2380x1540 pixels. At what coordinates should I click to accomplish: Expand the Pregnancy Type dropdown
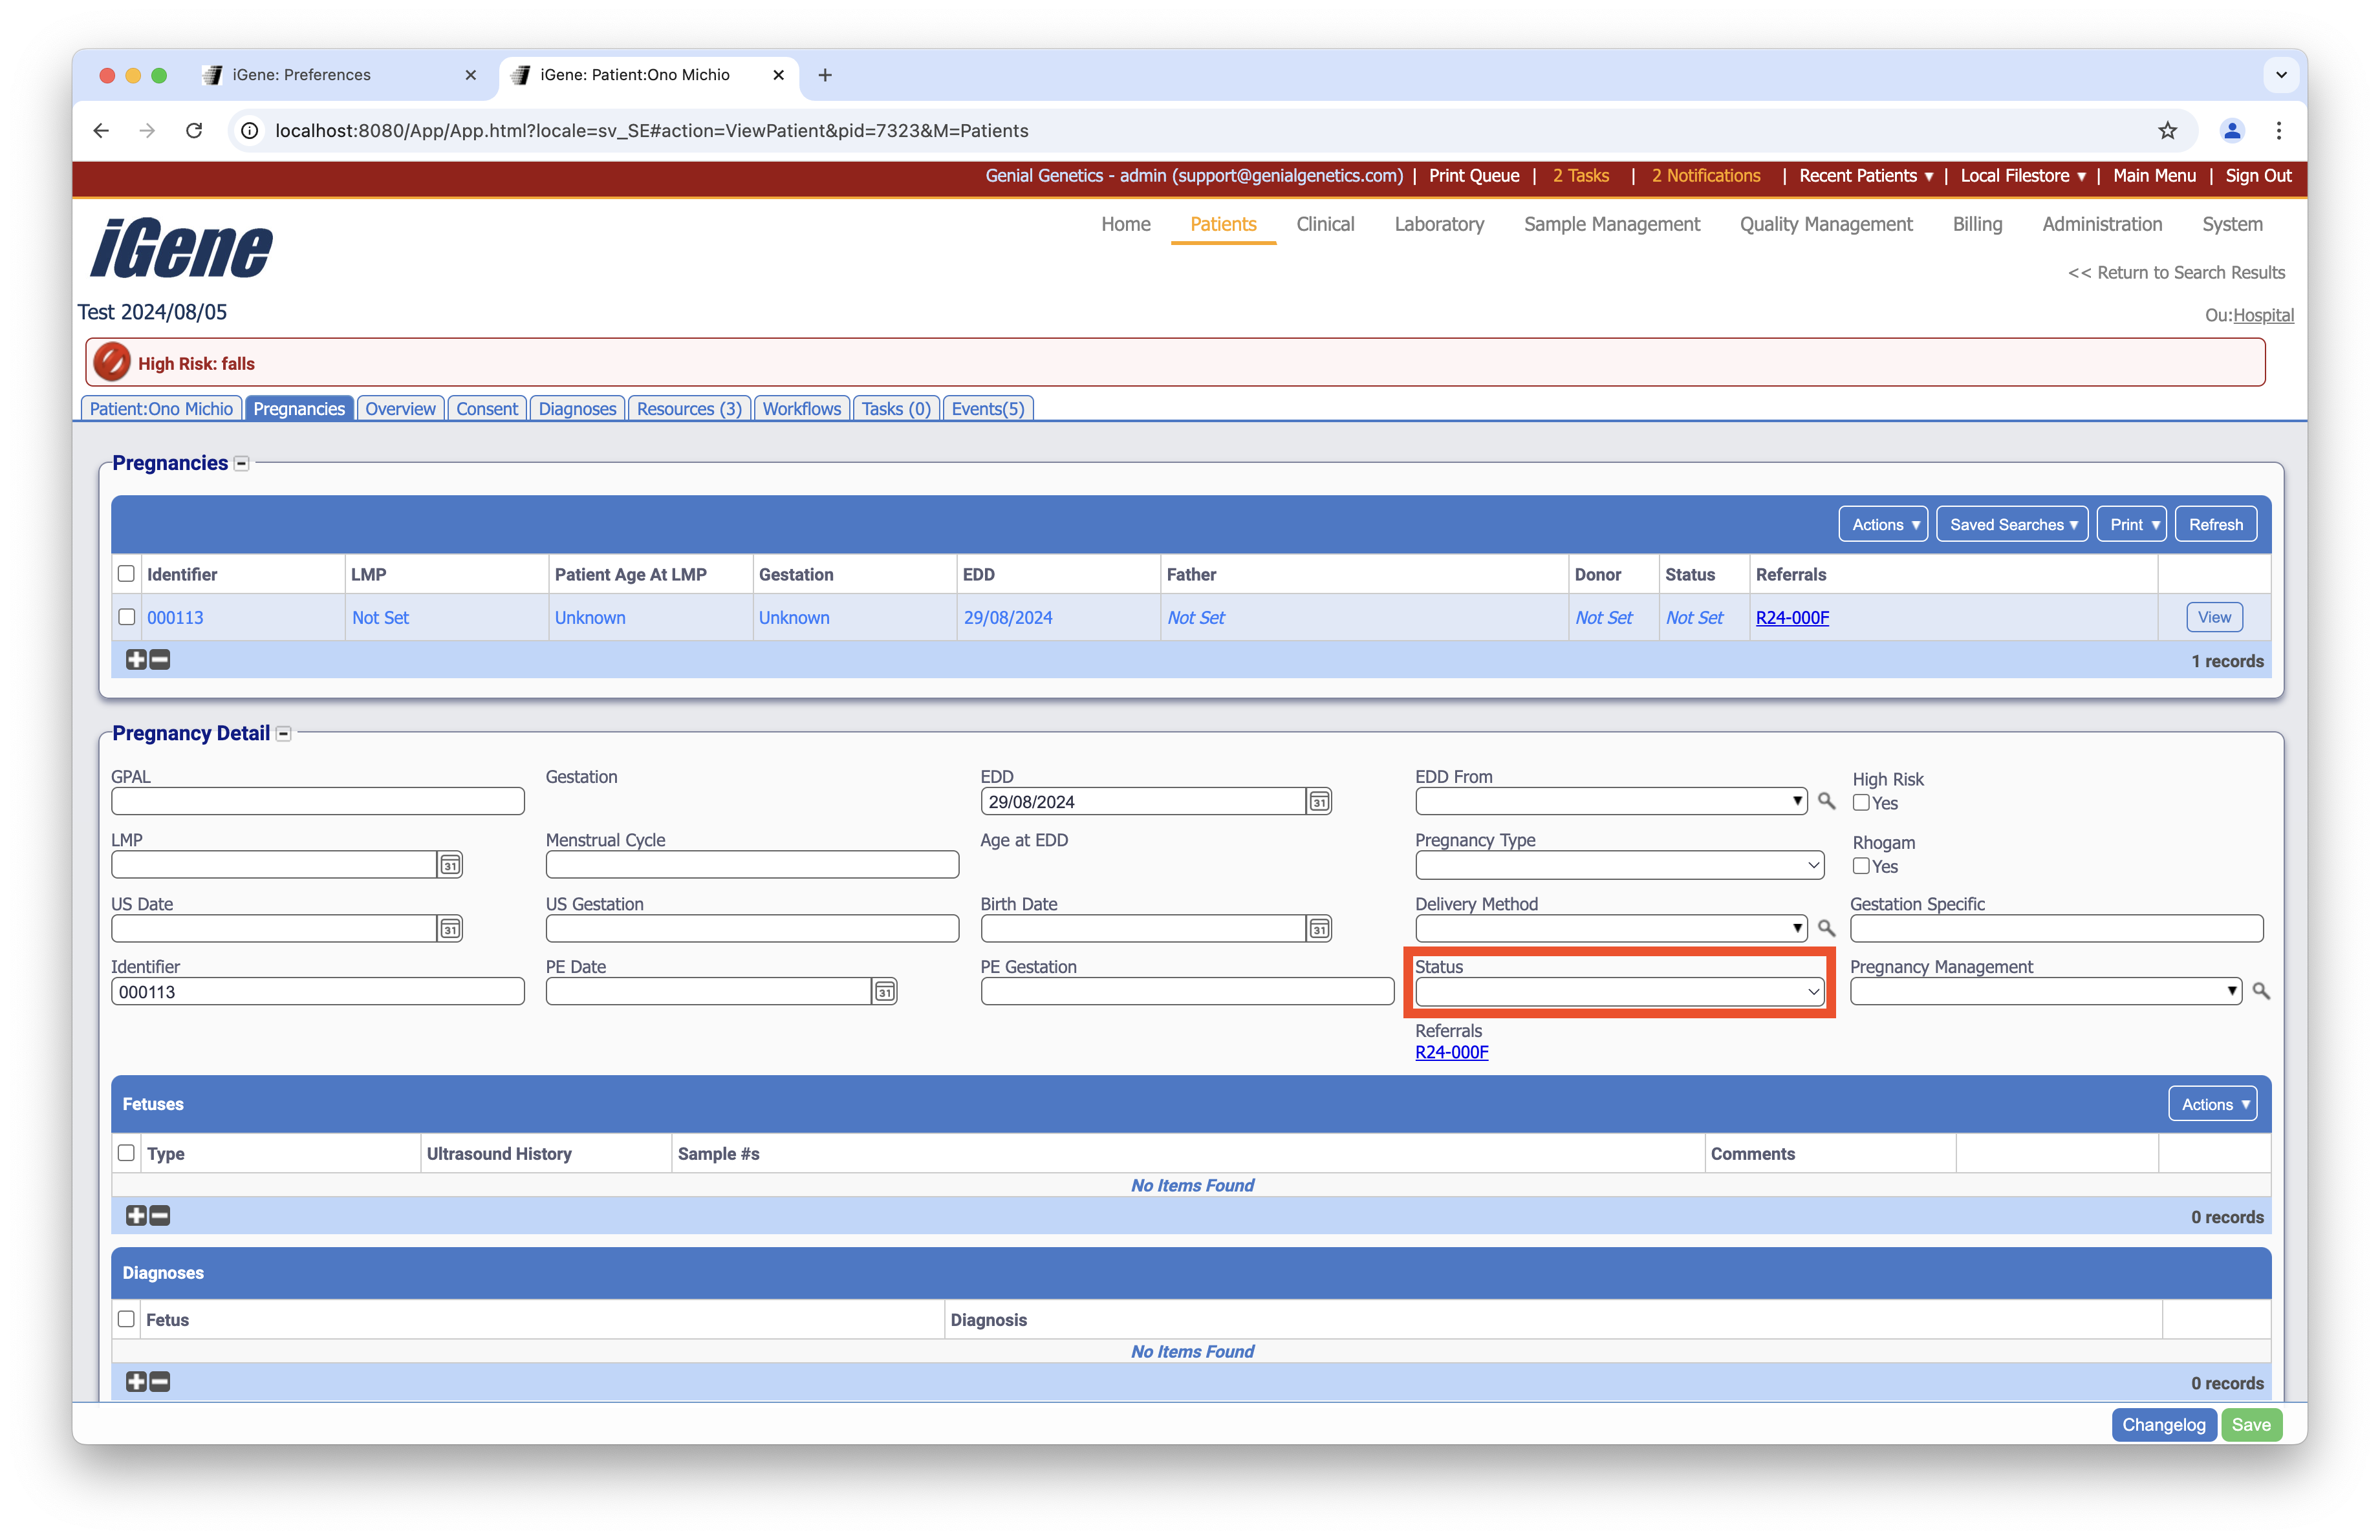tap(1619, 866)
